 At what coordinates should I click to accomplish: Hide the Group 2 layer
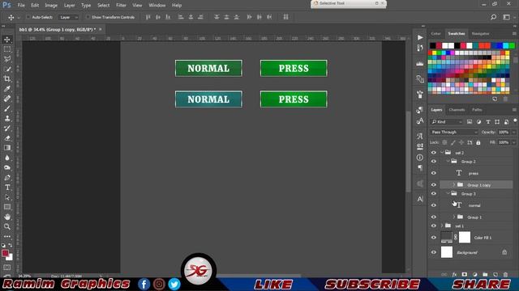pyautogui.click(x=434, y=162)
